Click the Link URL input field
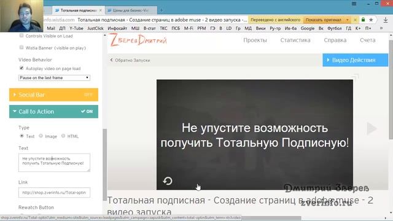Image resolution: width=393 pixels, height=221 pixels. (x=54, y=192)
